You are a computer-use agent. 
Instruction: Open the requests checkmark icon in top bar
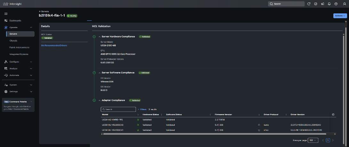click(x=316, y=4)
